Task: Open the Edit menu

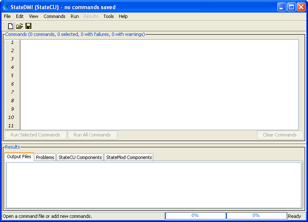Action: click(20, 16)
